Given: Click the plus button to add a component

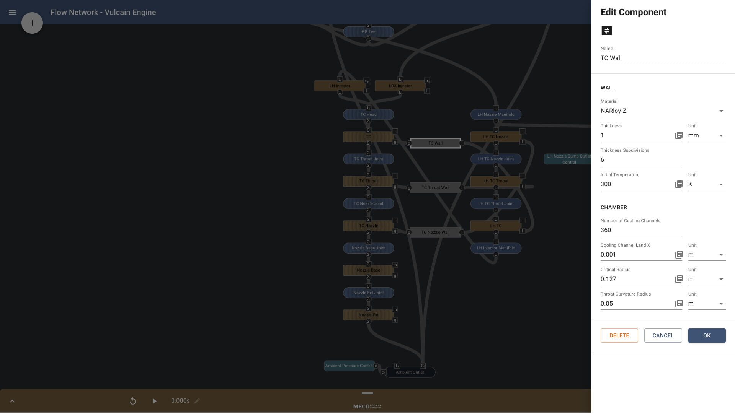Looking at the screenshot, I should pyautogui.click(x=32, y=23).
